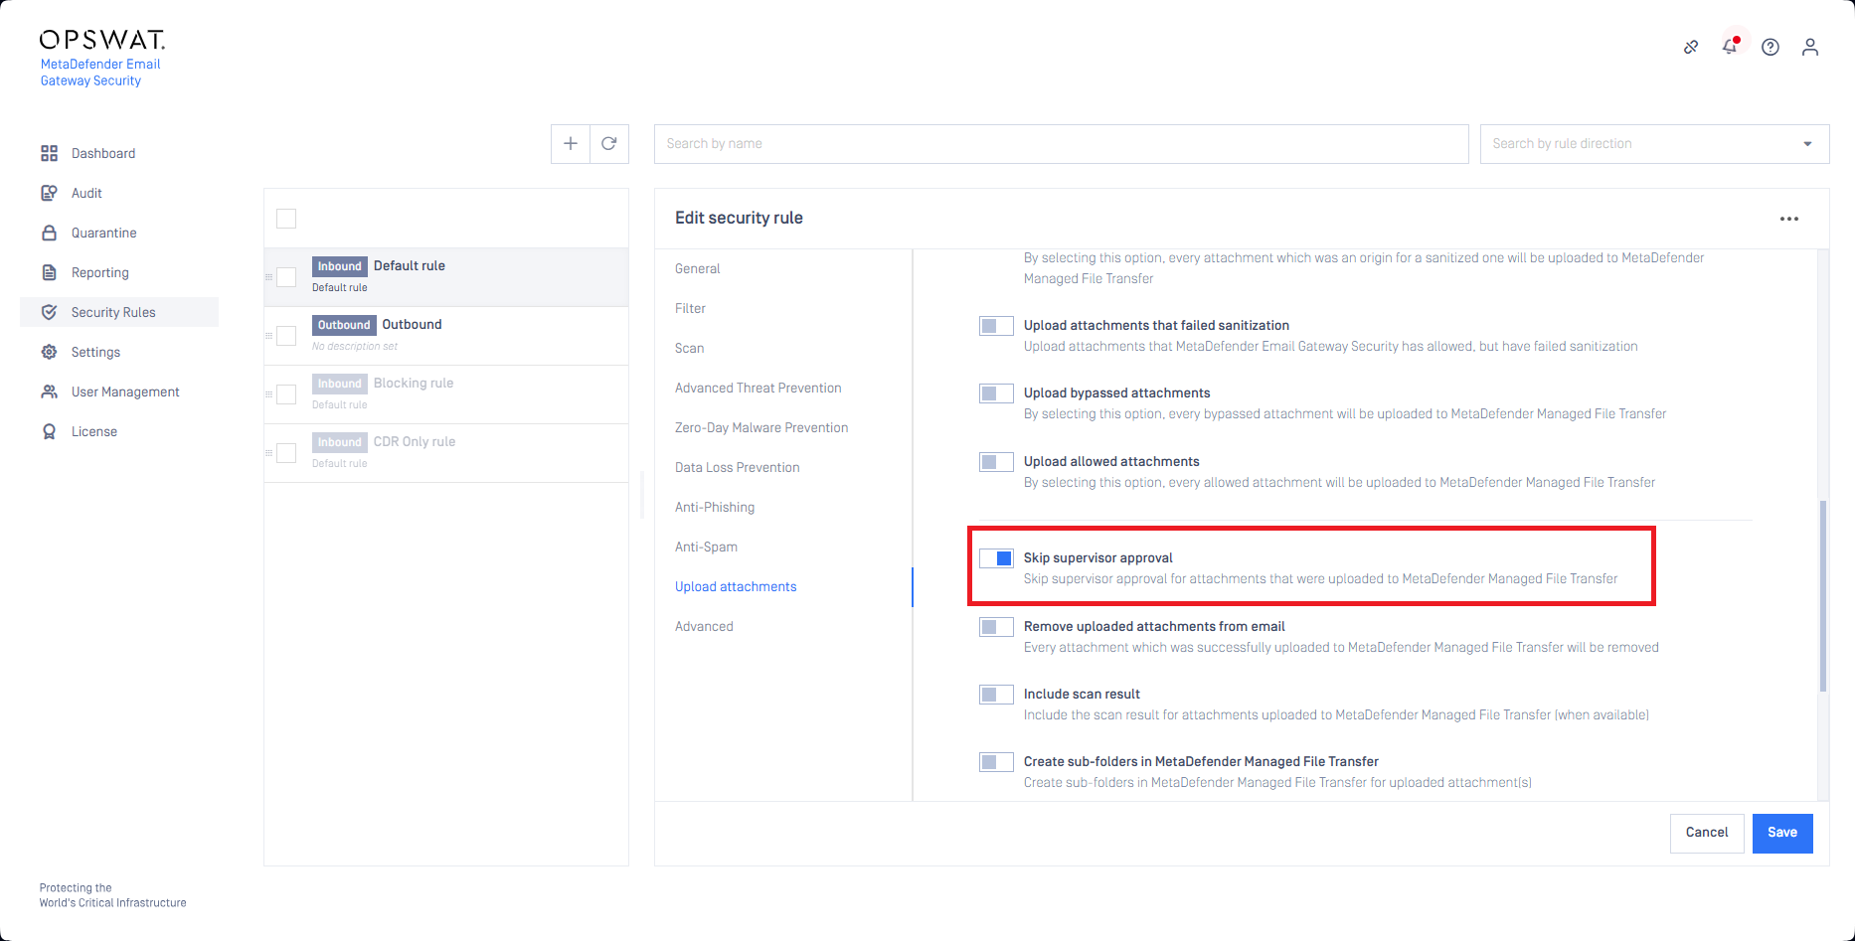Image resolution: width=1855 pixels, height=941 pixels.
Task: Toggle Upload allowed attachments switch
Action: point(996,462)
